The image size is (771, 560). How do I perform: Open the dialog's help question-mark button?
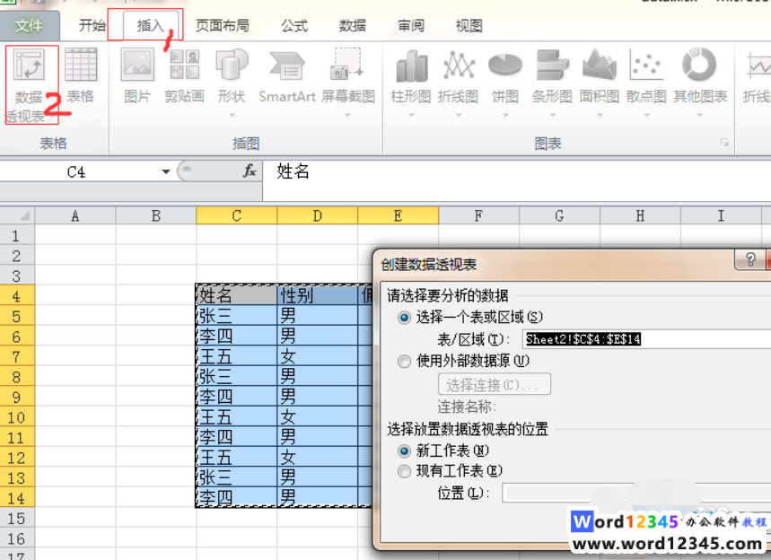click(750, 259)
